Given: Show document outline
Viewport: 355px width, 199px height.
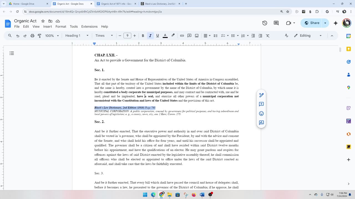Looking at the screenshot, I should tap(12, 53).
